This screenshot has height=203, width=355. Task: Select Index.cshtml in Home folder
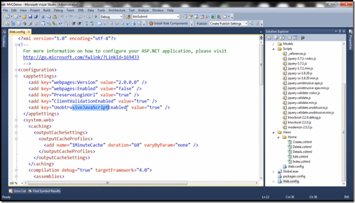(302, 162)
